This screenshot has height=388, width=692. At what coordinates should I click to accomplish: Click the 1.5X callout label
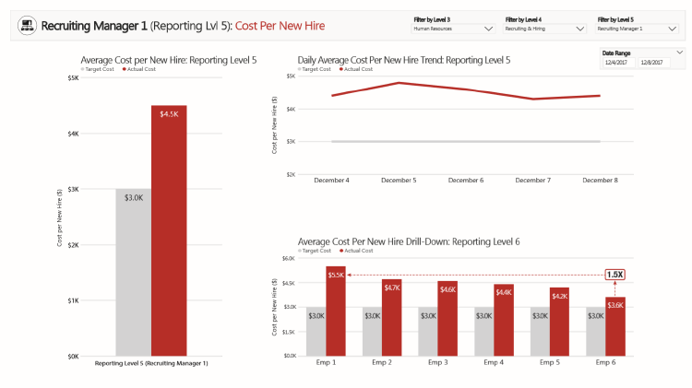[614, 275]
